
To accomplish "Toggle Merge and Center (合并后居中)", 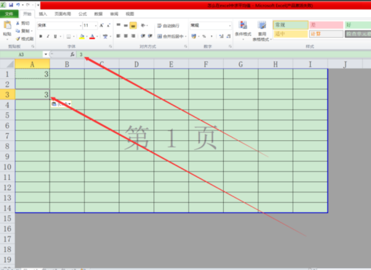I will click(171, 36).
